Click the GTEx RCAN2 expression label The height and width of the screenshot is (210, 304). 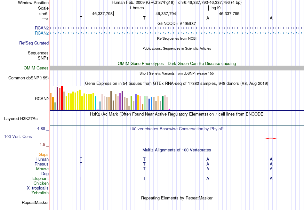(42, 99)
